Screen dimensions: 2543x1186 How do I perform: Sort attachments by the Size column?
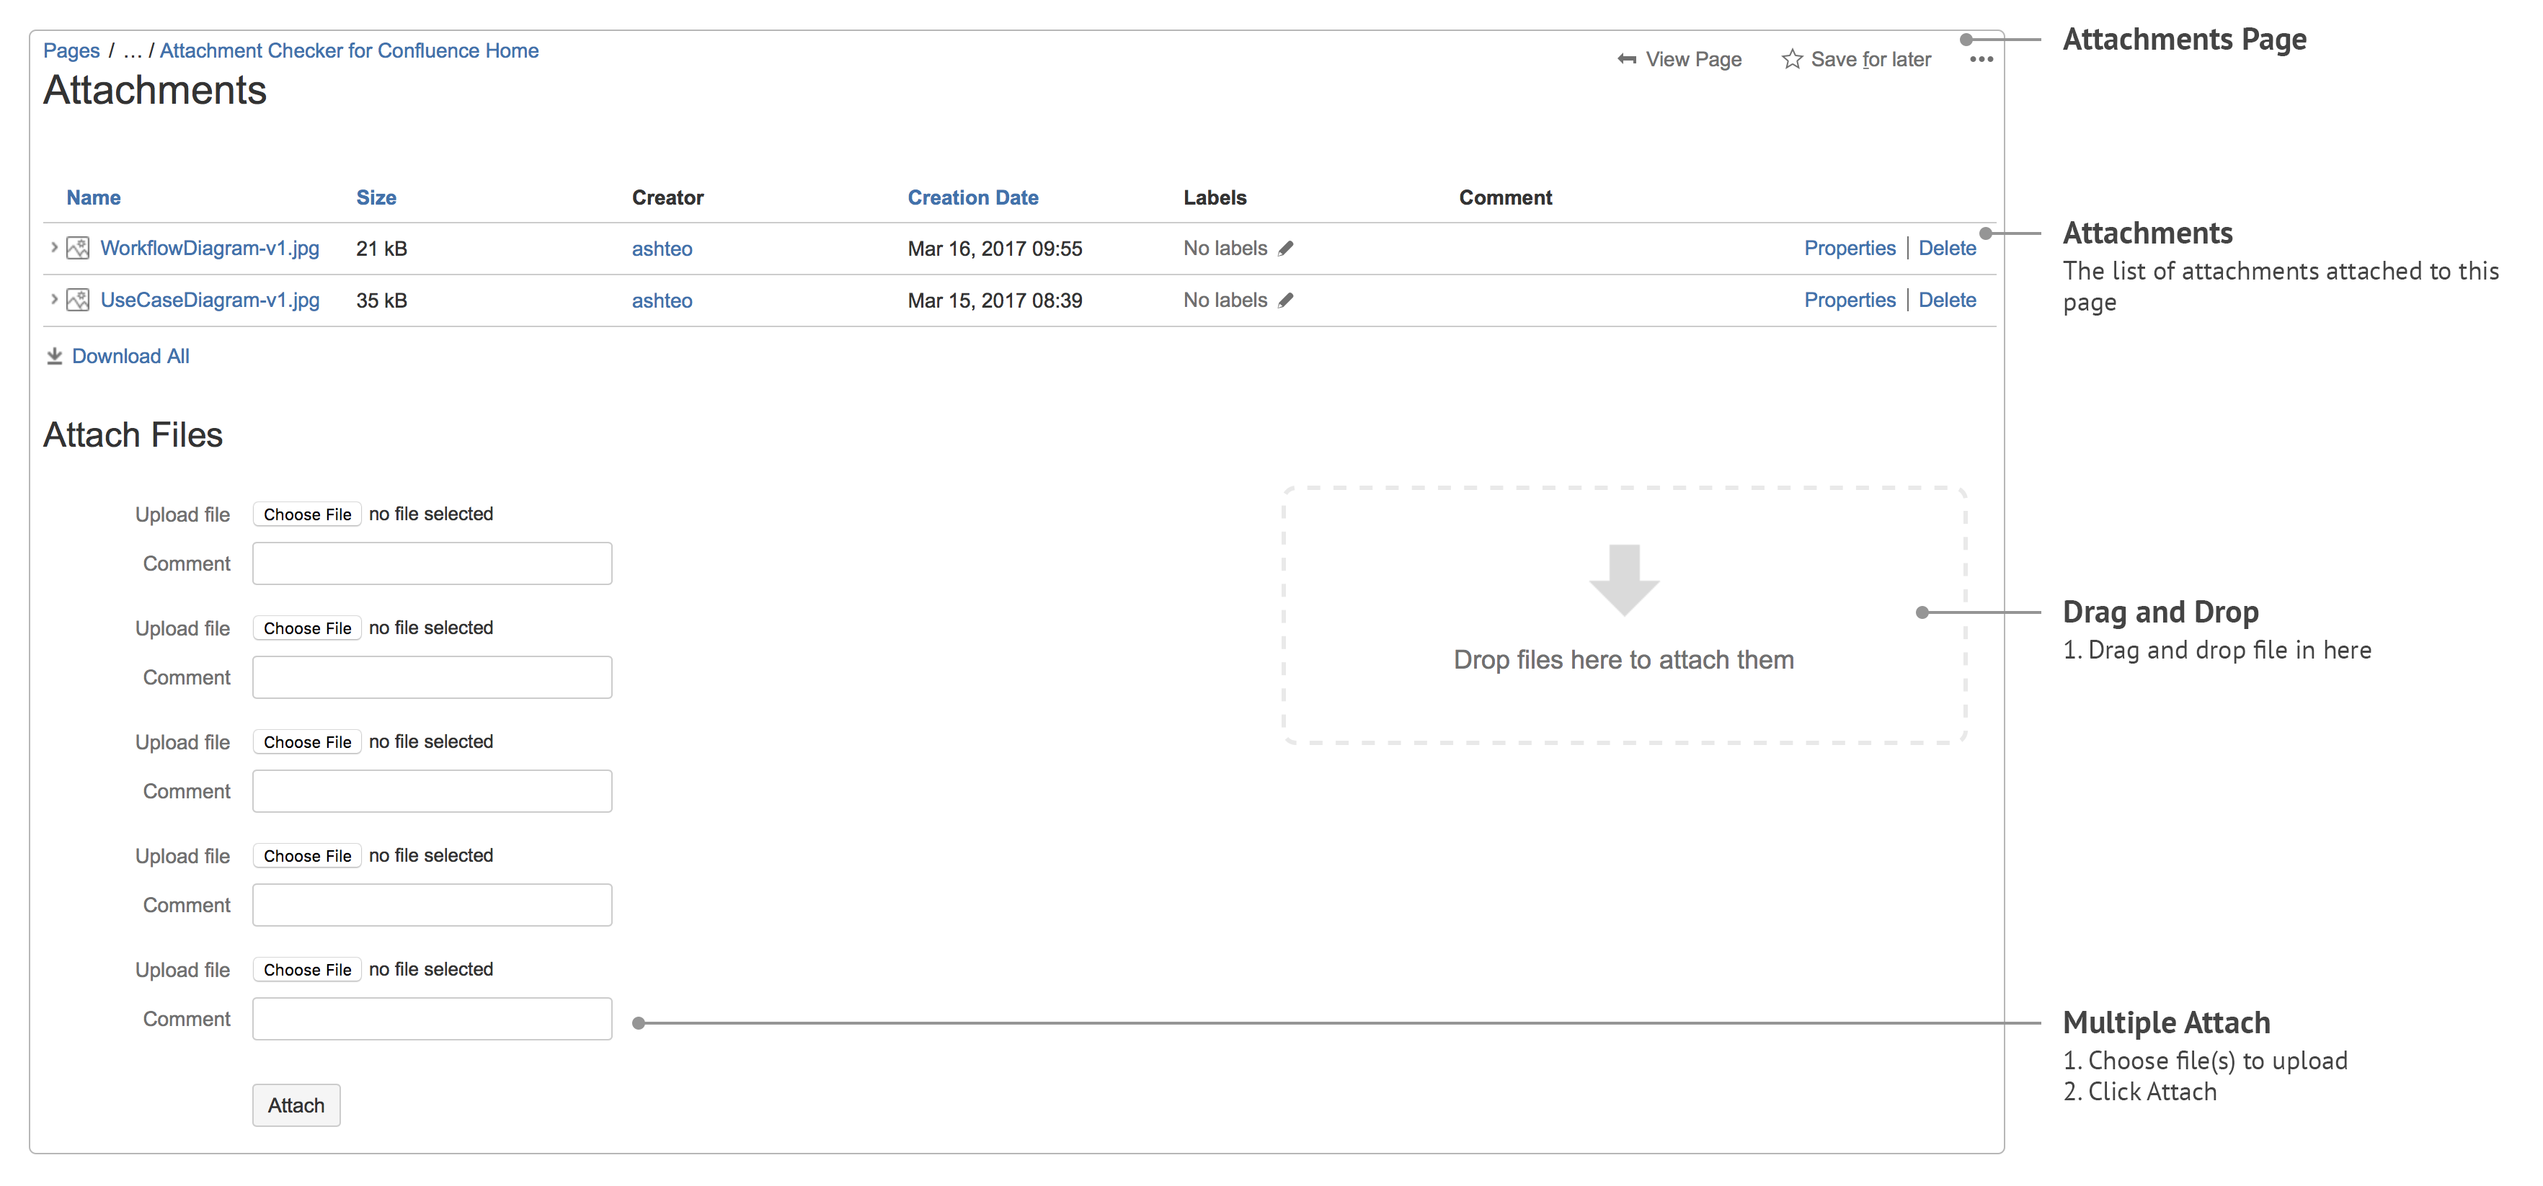pyautogui.click(x=375, y=197)
